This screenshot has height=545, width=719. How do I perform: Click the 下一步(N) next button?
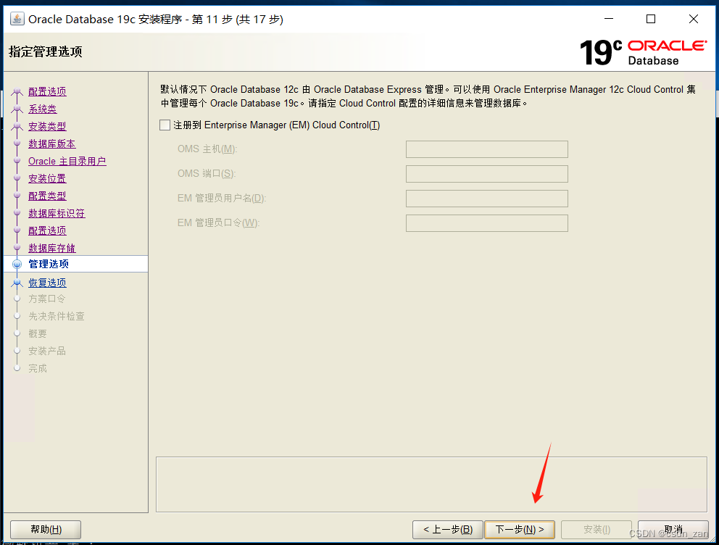click(520, 529)
